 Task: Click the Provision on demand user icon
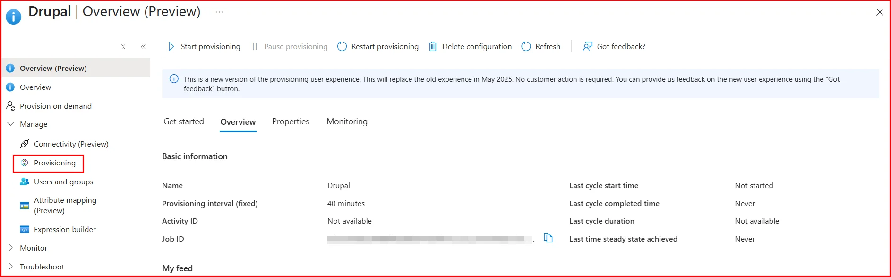tap(10, 106)
